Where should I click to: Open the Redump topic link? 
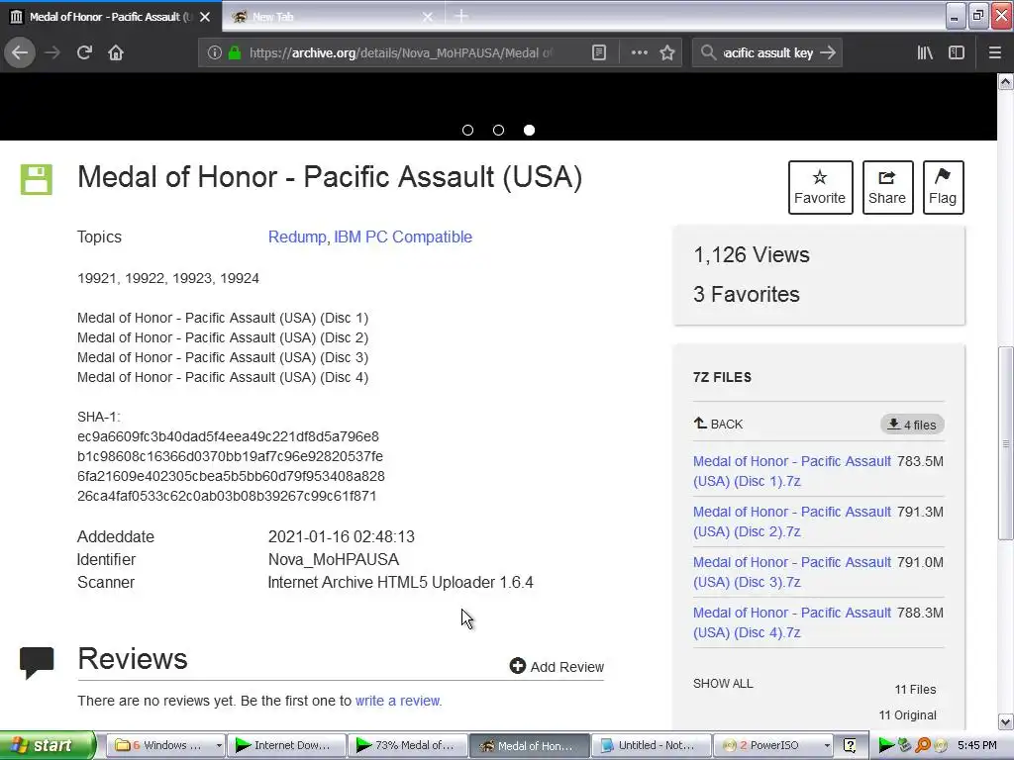click(x=297, y=237)
